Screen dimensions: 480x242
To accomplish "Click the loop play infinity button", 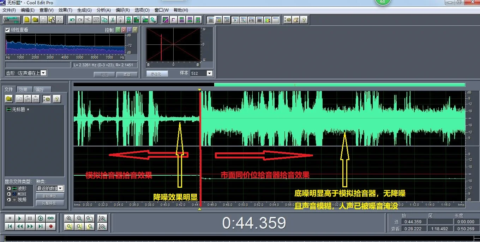I will pos(51,218).
